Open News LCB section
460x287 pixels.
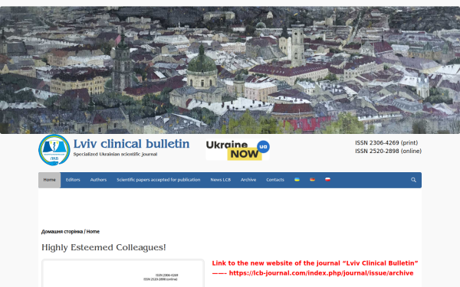221,180
